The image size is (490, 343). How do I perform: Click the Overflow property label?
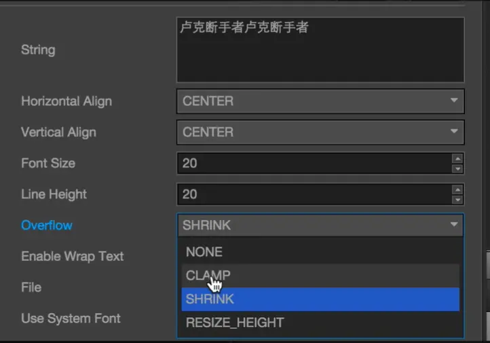pyautogui.click(x=47, y=225)
